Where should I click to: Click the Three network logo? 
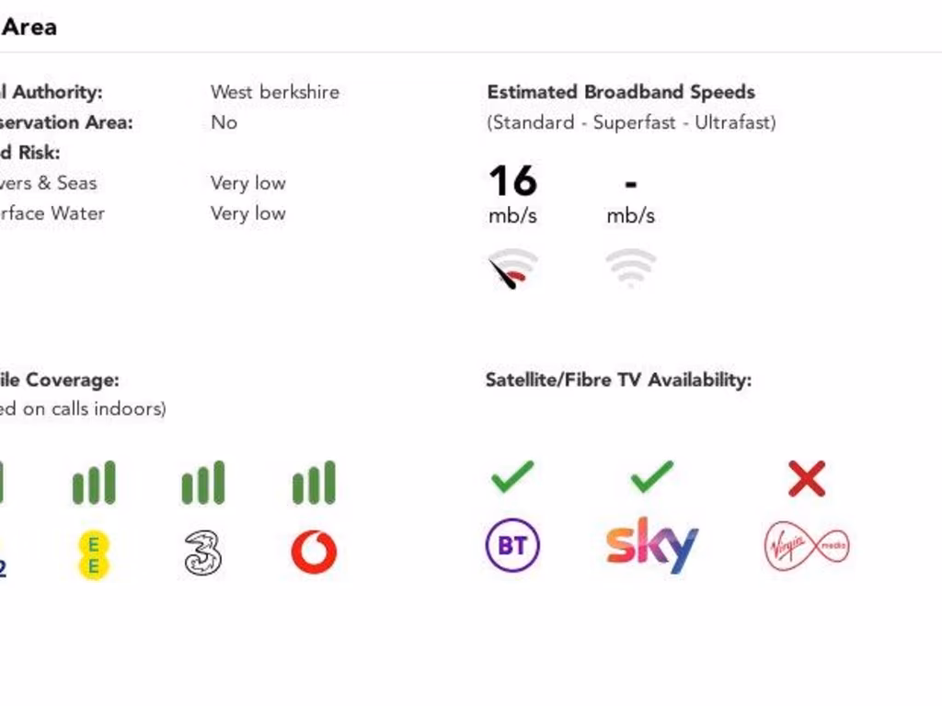203,553
